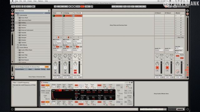The height and width of the screenshot is (112, 200).
Task: Click the transport Stop button
Action: 72,7
